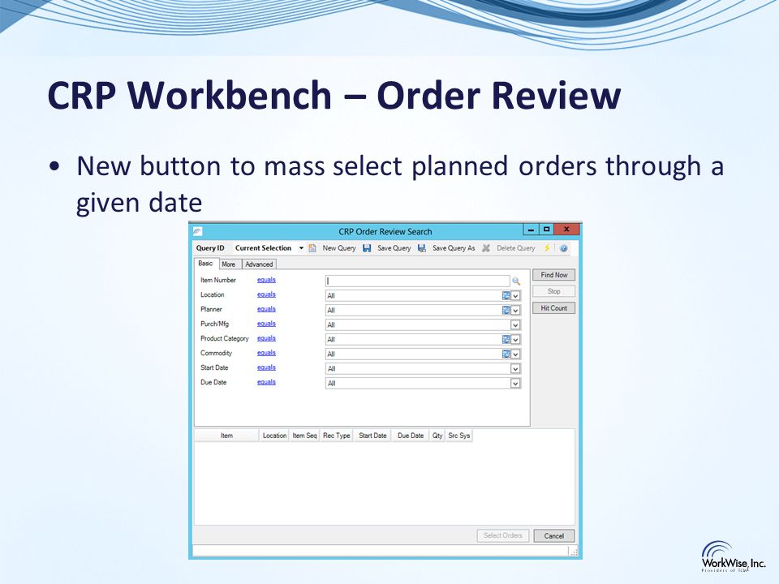Screen dimensions: 779x584
Task: Click the Src Sys column header
Action: [459, 436]
